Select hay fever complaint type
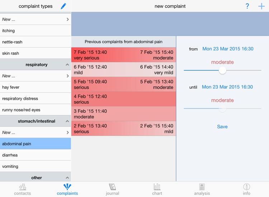Screen dimensions: 269x197 [x=36, y=87]
